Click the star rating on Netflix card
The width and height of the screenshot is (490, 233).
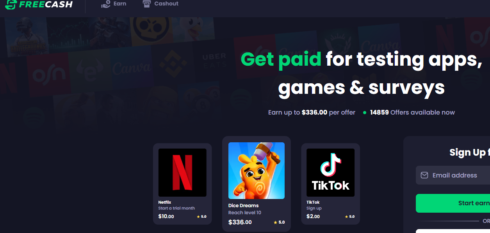point(201,217)
